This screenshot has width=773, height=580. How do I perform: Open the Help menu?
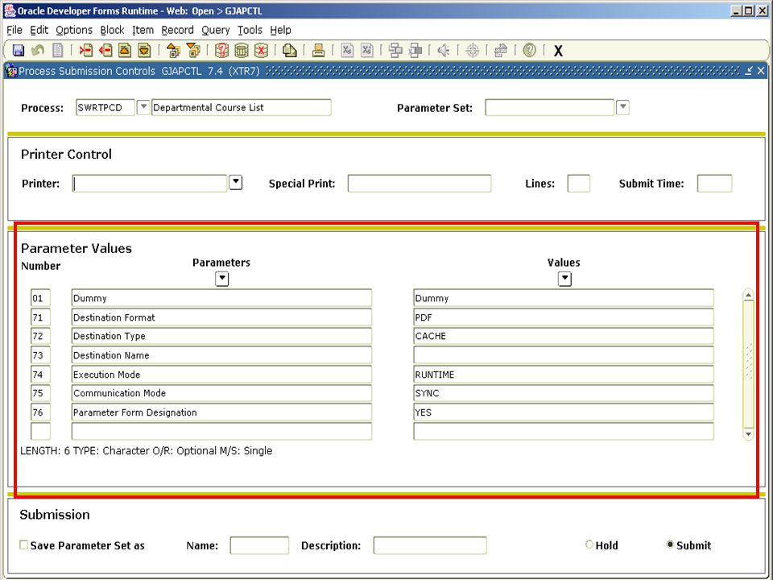coord(280,30)
